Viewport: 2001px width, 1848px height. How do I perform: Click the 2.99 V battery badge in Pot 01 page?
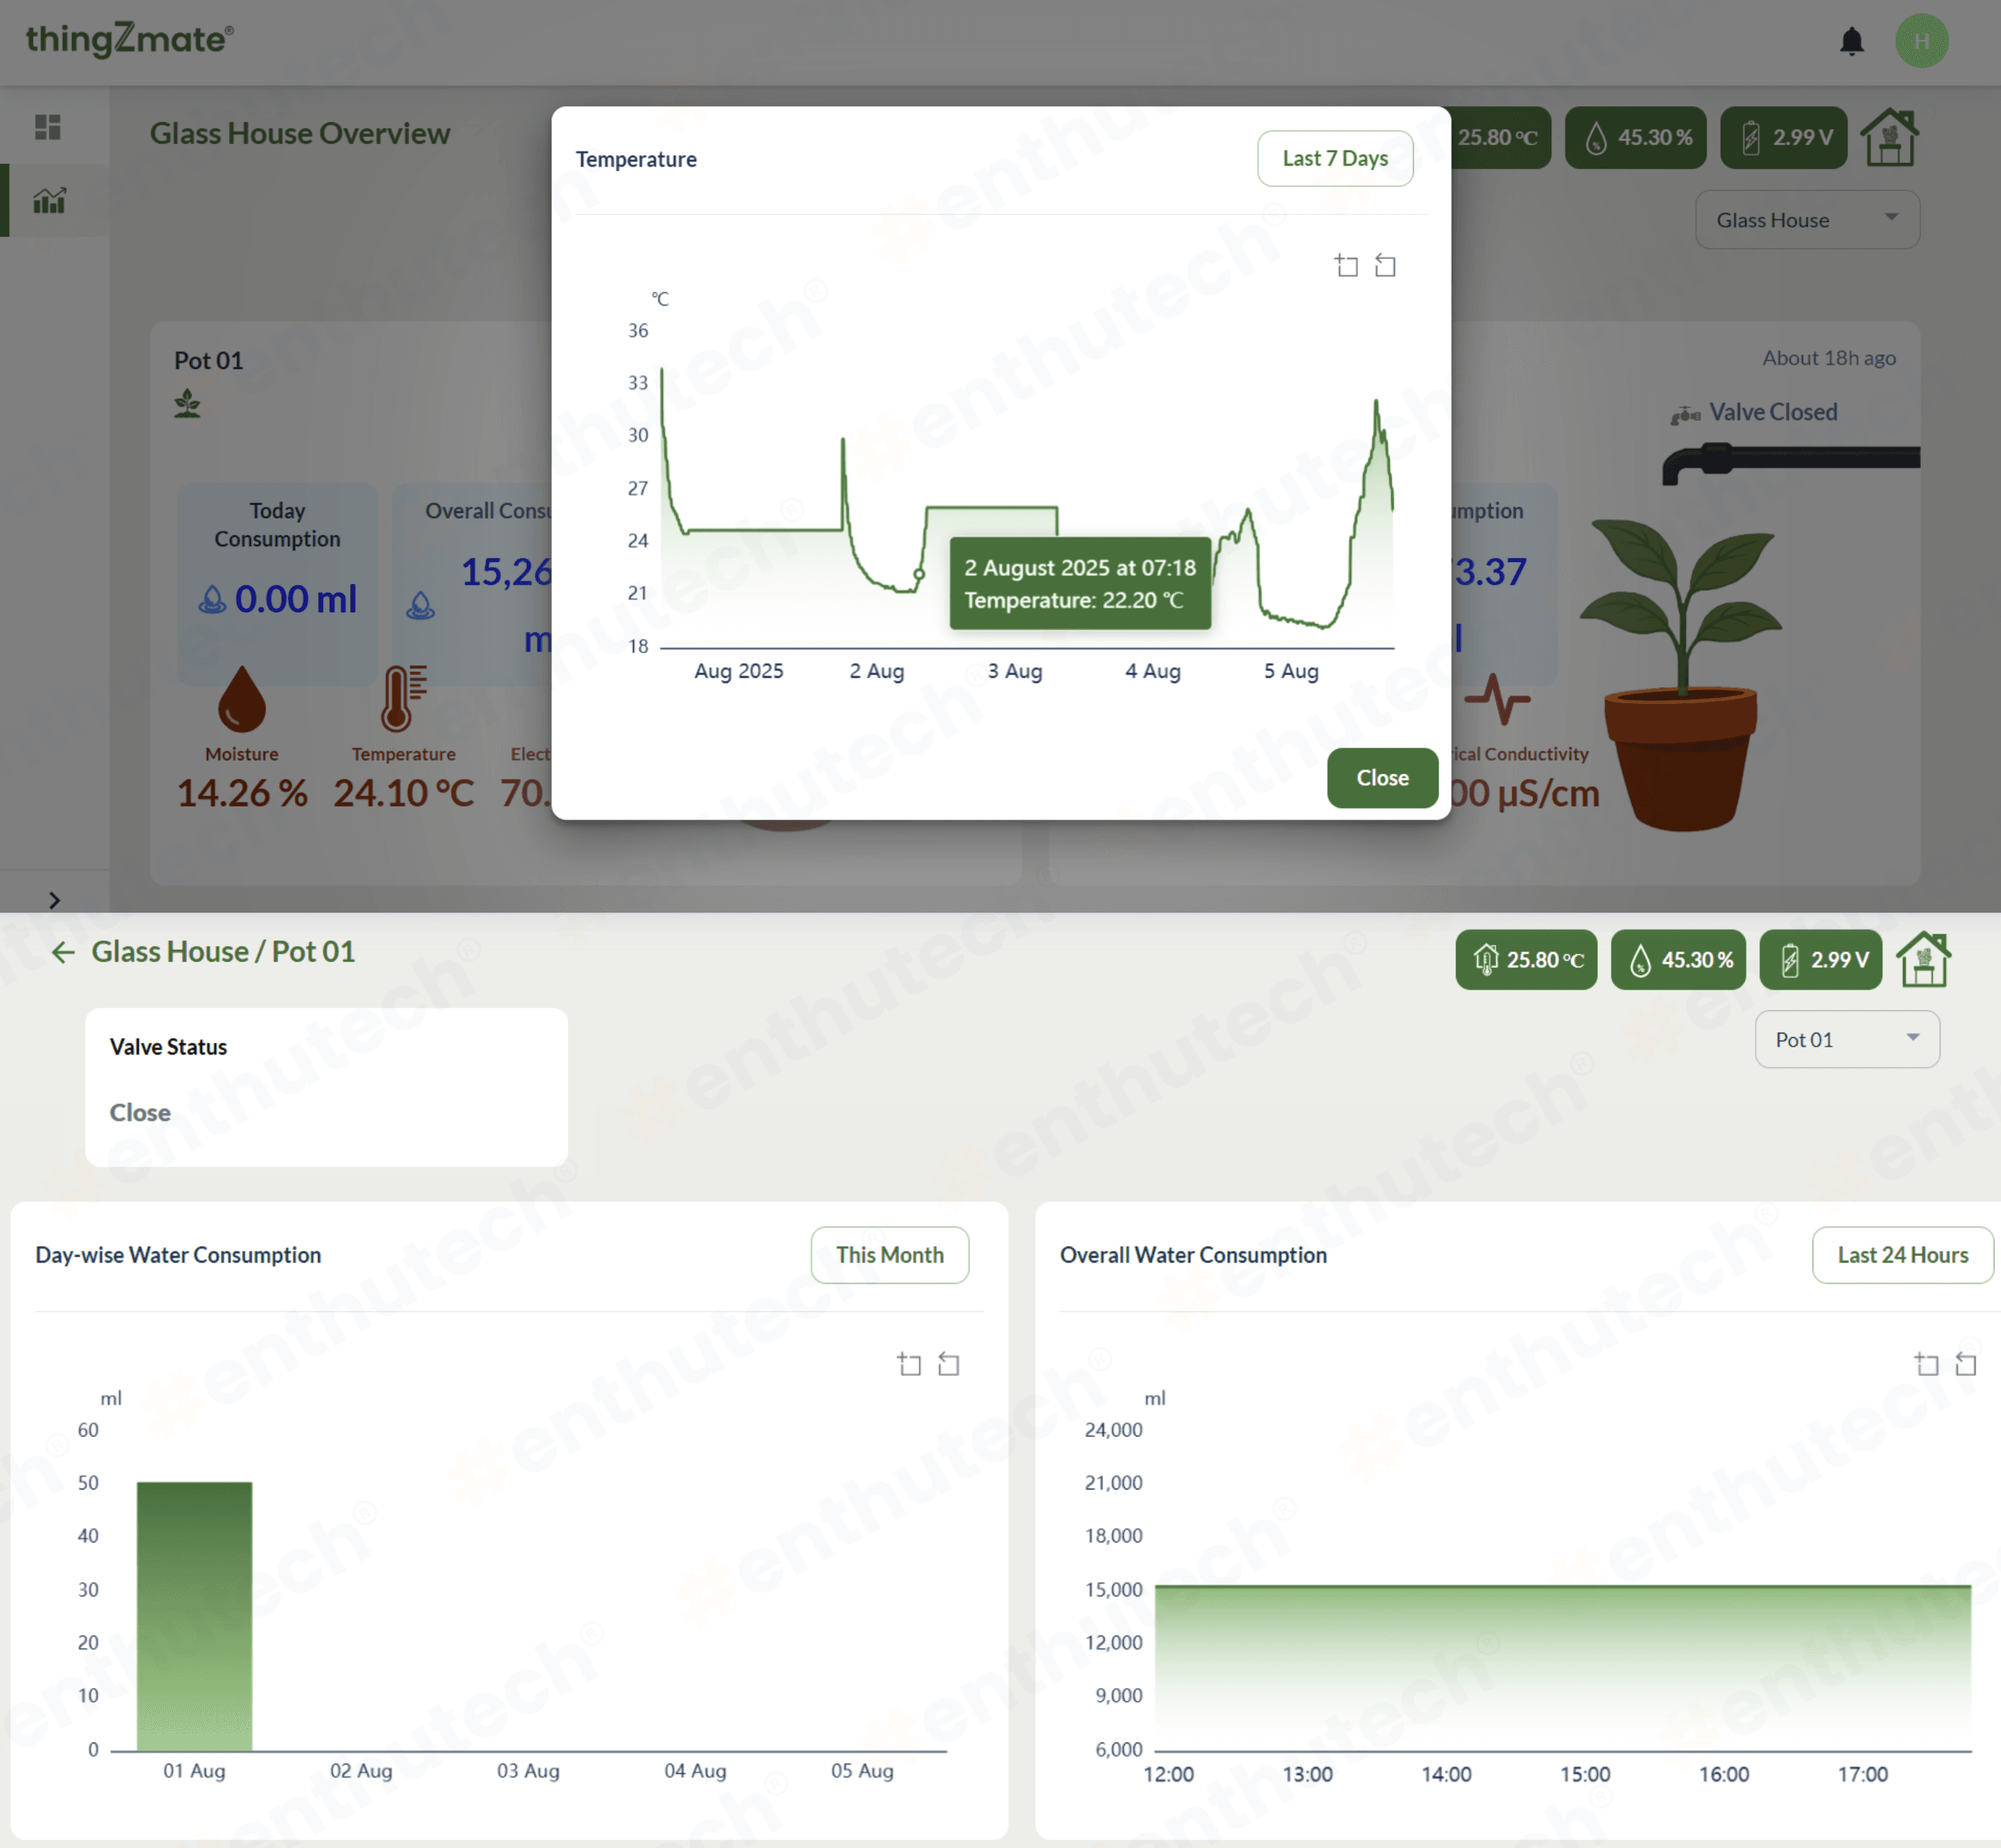click(1821, 960)
